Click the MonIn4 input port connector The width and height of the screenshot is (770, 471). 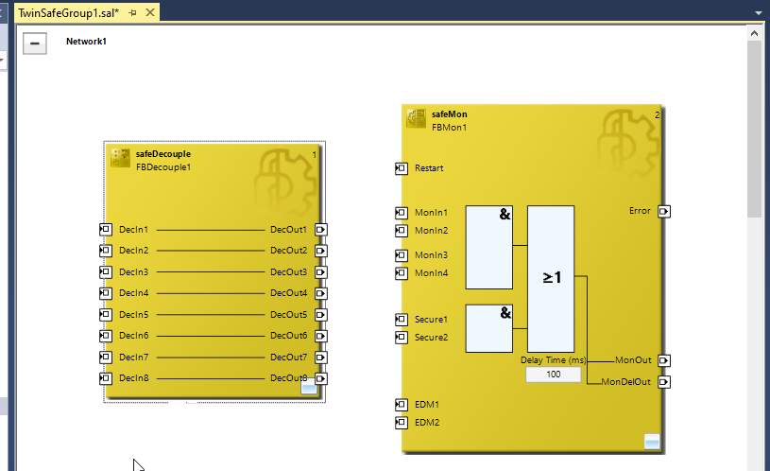402,273
